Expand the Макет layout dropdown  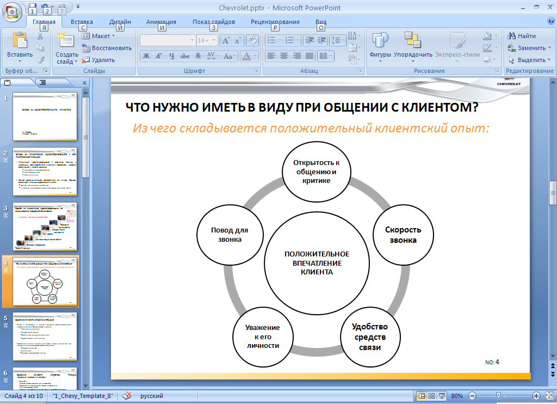[99, 36]
